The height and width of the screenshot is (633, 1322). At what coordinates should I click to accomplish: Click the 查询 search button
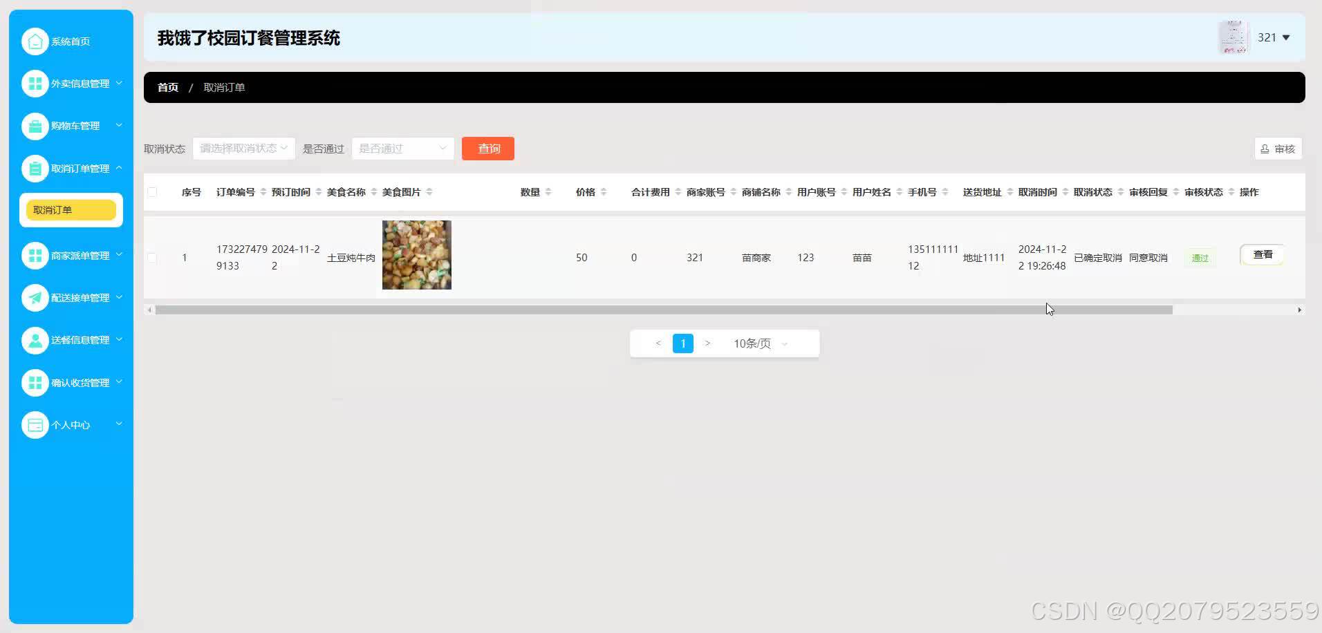coord(487,148)
